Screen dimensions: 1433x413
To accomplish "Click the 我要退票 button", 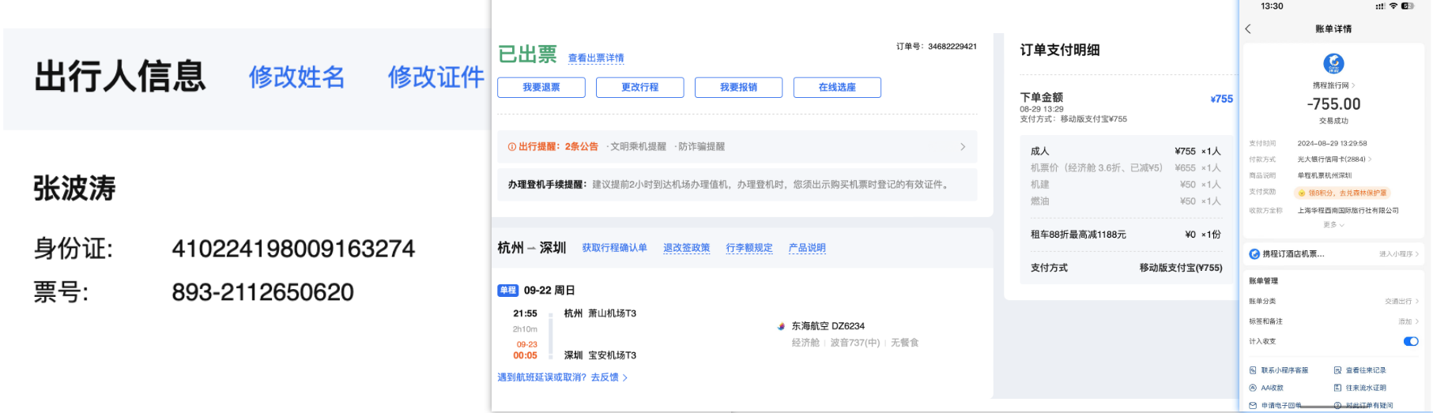I will click(x=541, y=88).
